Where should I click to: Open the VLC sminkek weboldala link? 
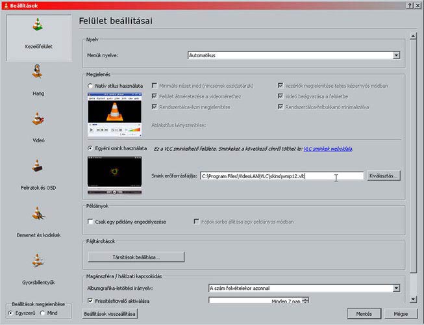pos(328,149)
